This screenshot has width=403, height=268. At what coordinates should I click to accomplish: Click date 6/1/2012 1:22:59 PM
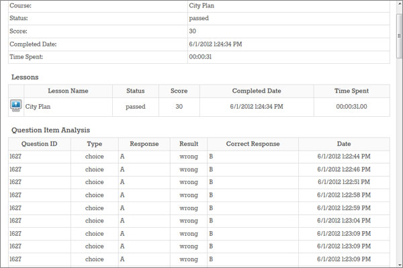tap(344, 208)
